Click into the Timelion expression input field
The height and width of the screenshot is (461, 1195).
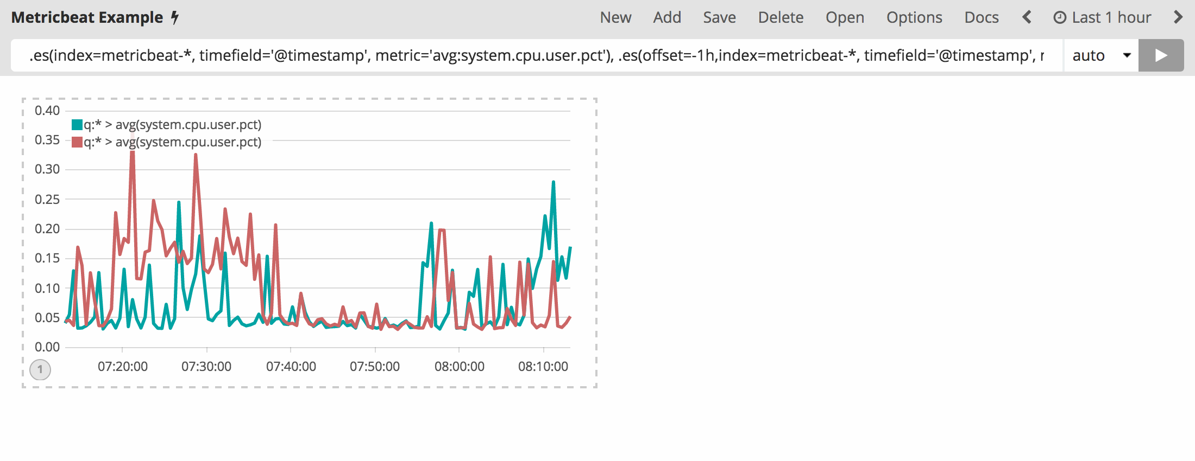tap(535, 55)
